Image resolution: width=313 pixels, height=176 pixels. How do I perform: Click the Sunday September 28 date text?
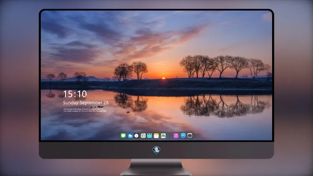point(86,103)
